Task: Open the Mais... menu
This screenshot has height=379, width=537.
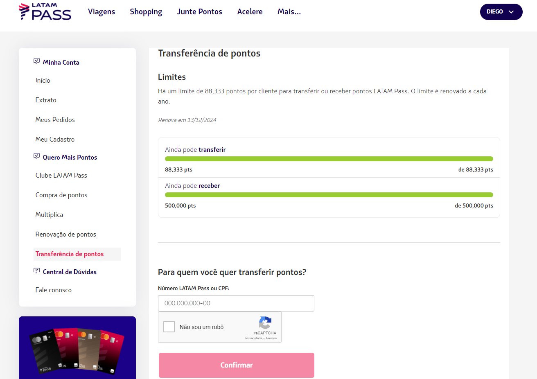Action: coord(289,12)
